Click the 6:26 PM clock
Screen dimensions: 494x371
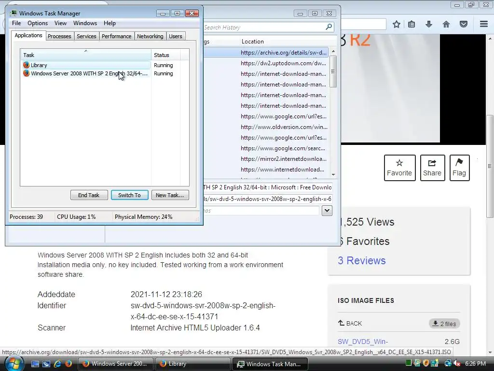pos(475,363)
